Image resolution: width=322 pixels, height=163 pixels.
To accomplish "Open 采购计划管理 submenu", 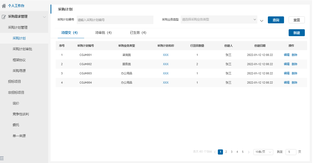I will pos(18,27).
